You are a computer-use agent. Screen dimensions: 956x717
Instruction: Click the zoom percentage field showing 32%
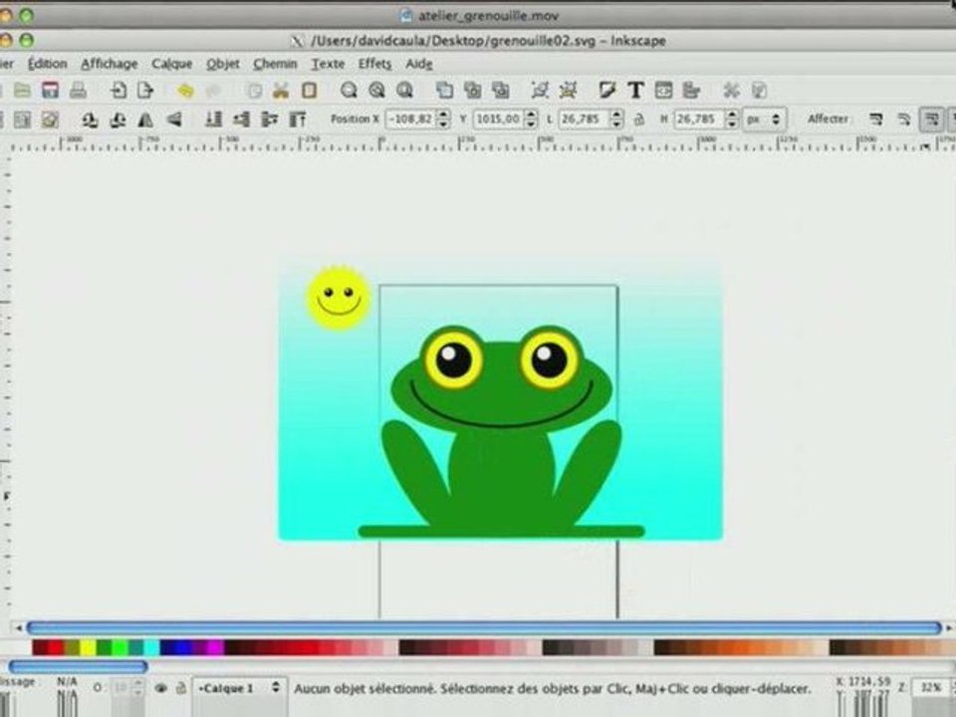pos(932,688)
